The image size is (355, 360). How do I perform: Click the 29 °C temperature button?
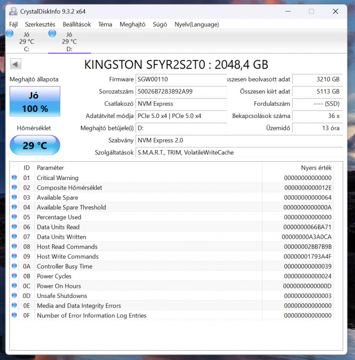tap(35, 145)
